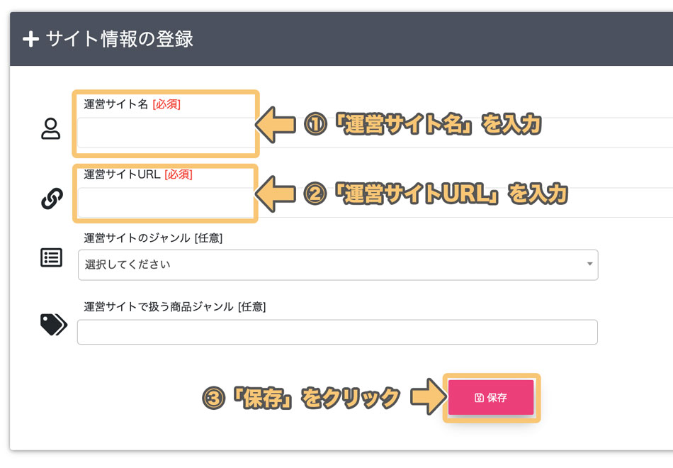Click the price tags icon
The image size is (673, 468).
[54, 325]
